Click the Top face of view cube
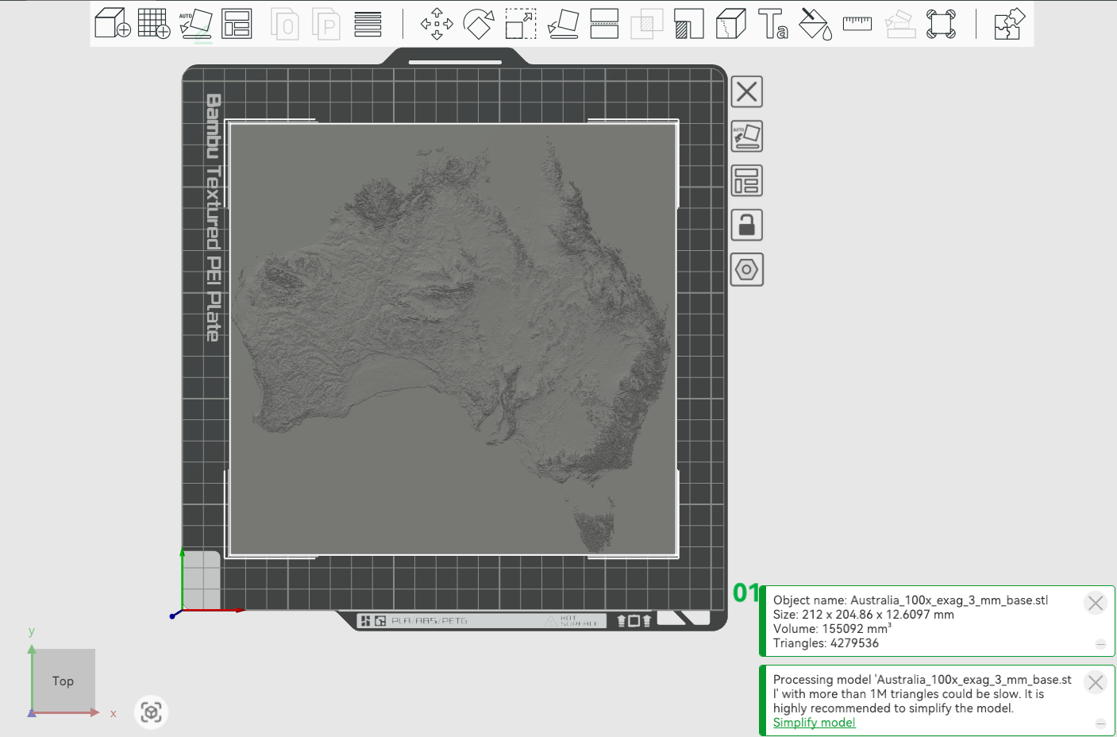 [64, 681]
